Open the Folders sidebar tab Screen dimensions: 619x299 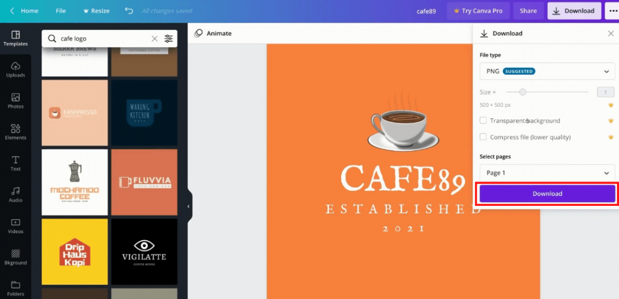click(15, 288)
